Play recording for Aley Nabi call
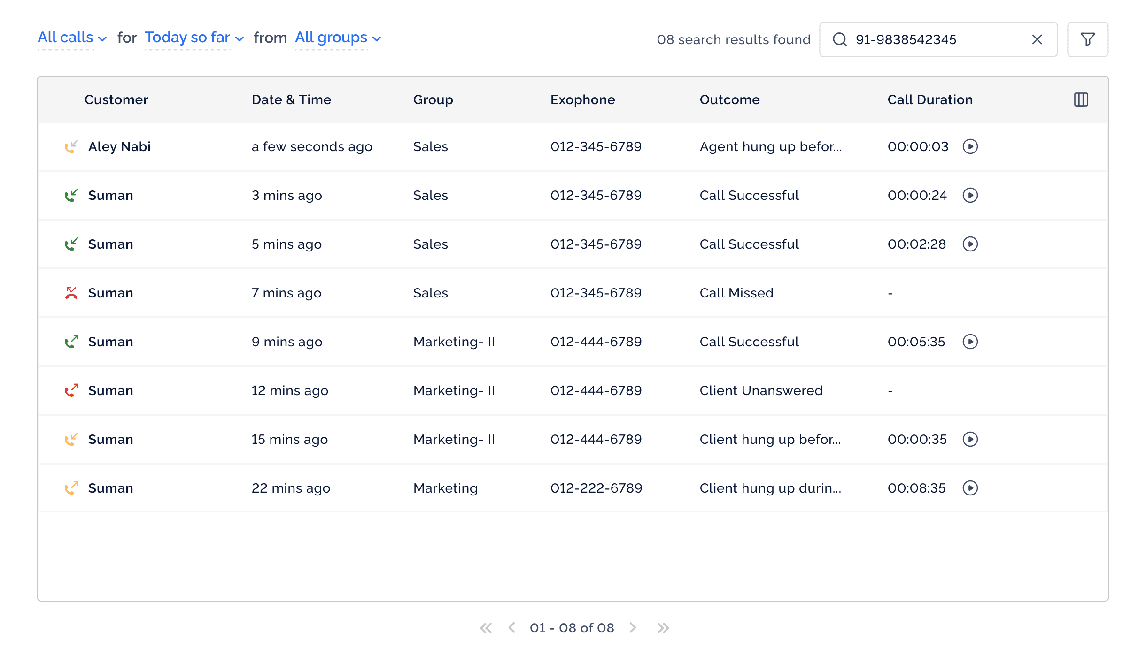This screenshot has width=1146, height=655. click(970, 146)
